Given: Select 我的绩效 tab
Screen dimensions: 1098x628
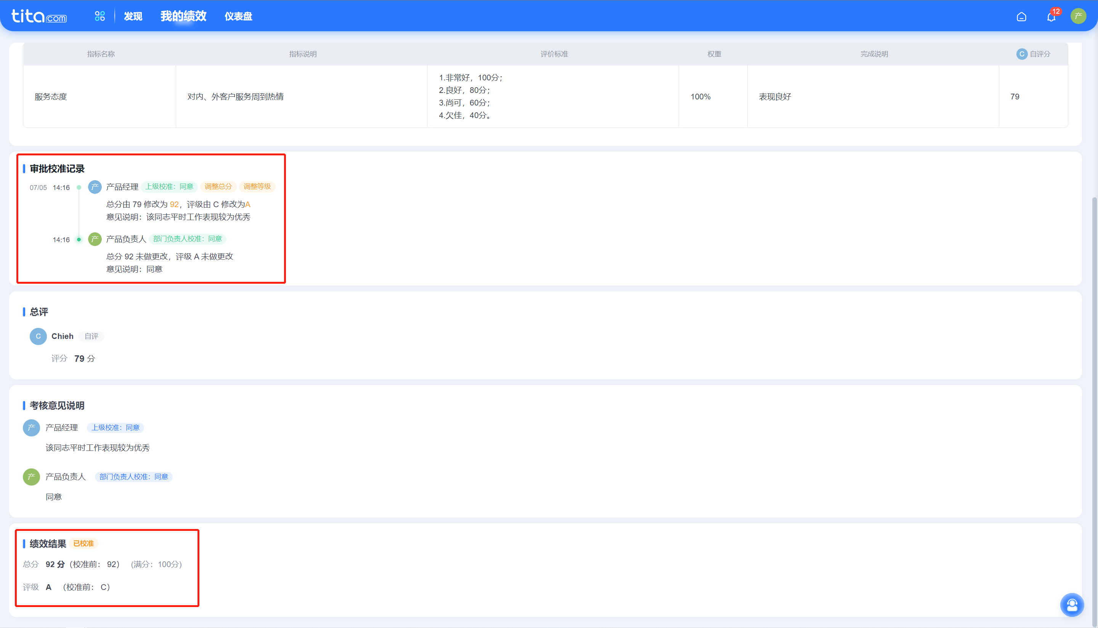Looking at the screenshot, I should [183, 16].
